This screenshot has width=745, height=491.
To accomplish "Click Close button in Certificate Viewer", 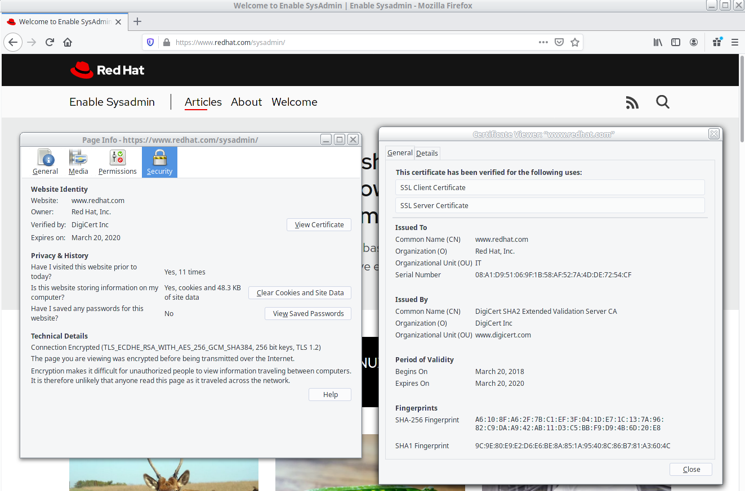I will tap(691, 470).
